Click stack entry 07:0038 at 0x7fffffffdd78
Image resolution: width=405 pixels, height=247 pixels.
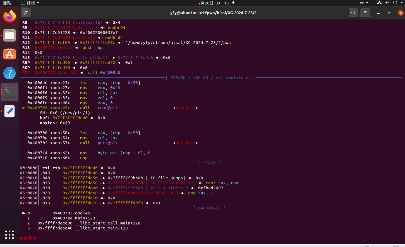90,203
